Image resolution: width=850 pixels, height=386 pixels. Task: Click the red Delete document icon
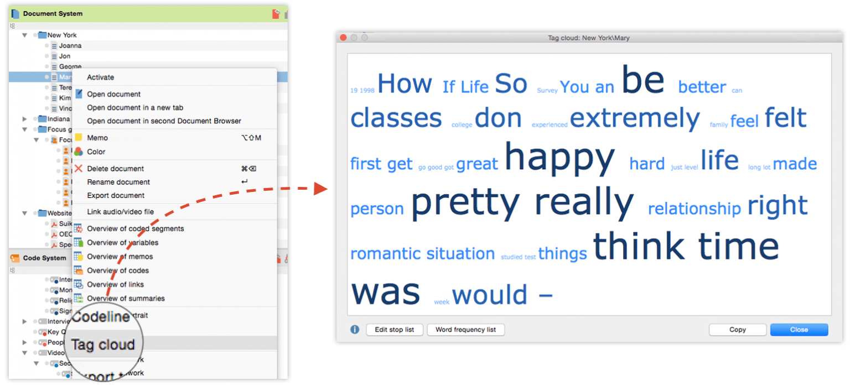(x=77, y=168)
